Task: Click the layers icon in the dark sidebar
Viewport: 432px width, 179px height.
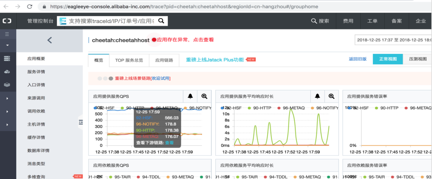Action: point(7,85)
